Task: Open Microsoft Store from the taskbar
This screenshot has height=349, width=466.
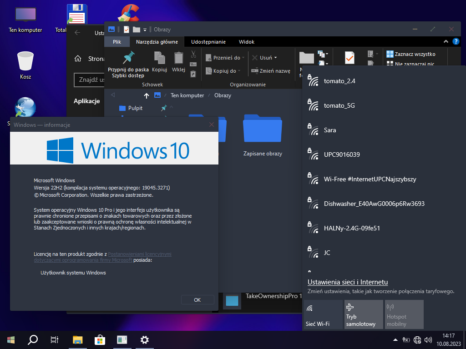Action: [x=100, y=339]
